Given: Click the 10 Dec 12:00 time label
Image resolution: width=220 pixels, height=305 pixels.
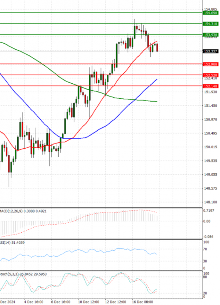Looking at the screenshot, I should coord(88,302).
